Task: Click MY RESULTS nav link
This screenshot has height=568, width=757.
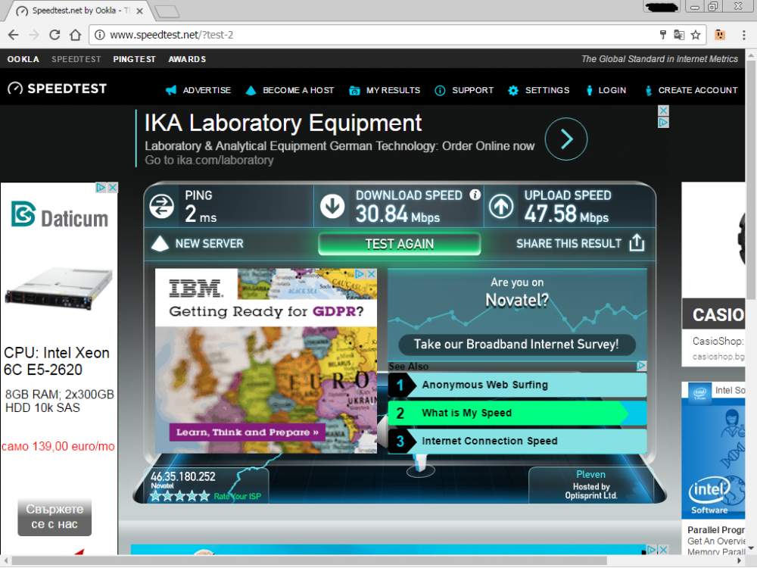Action: 393,90
